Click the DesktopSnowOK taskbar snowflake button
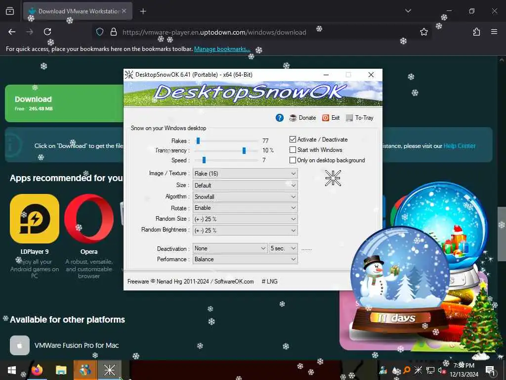Image resolution: width=506 pixels, height=380 pixels. click(109, 370)
